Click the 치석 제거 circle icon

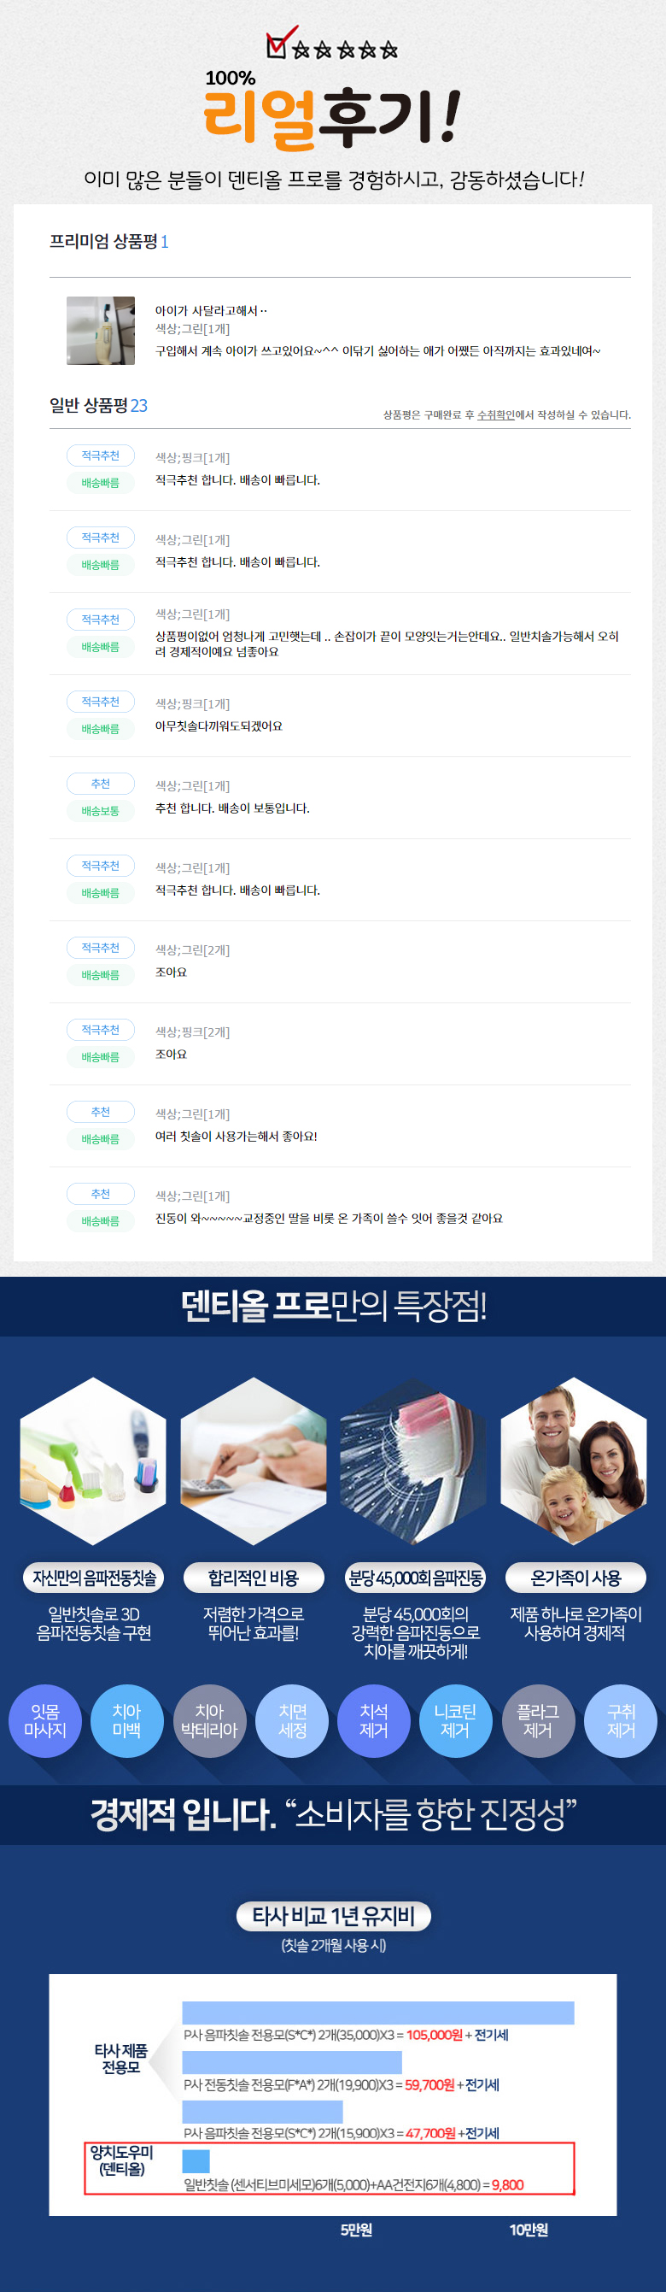pyautogui.click(x=373, y=1720)
